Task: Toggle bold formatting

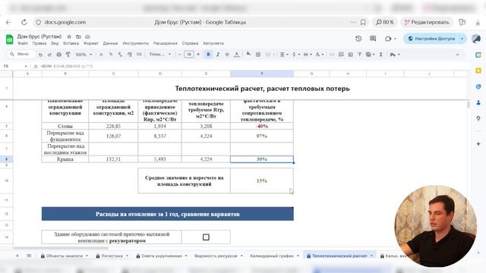Action: 208,55
